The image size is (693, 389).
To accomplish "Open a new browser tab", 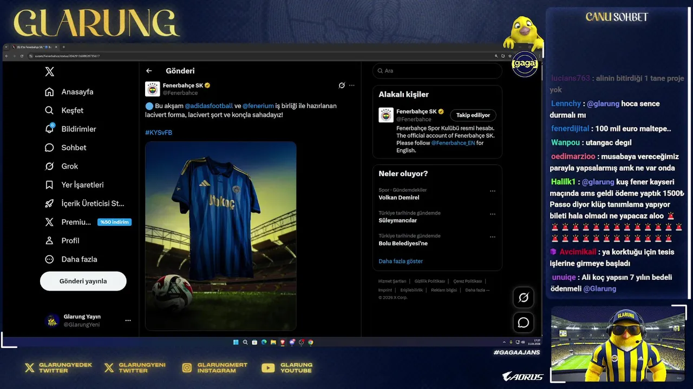I will click(x=63, y=47).
